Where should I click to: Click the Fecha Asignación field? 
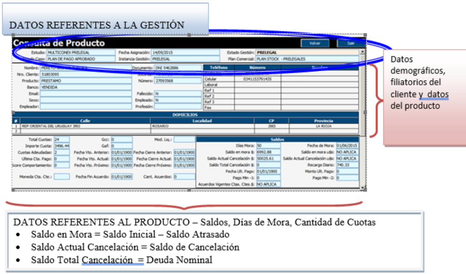tap(176, 53)
